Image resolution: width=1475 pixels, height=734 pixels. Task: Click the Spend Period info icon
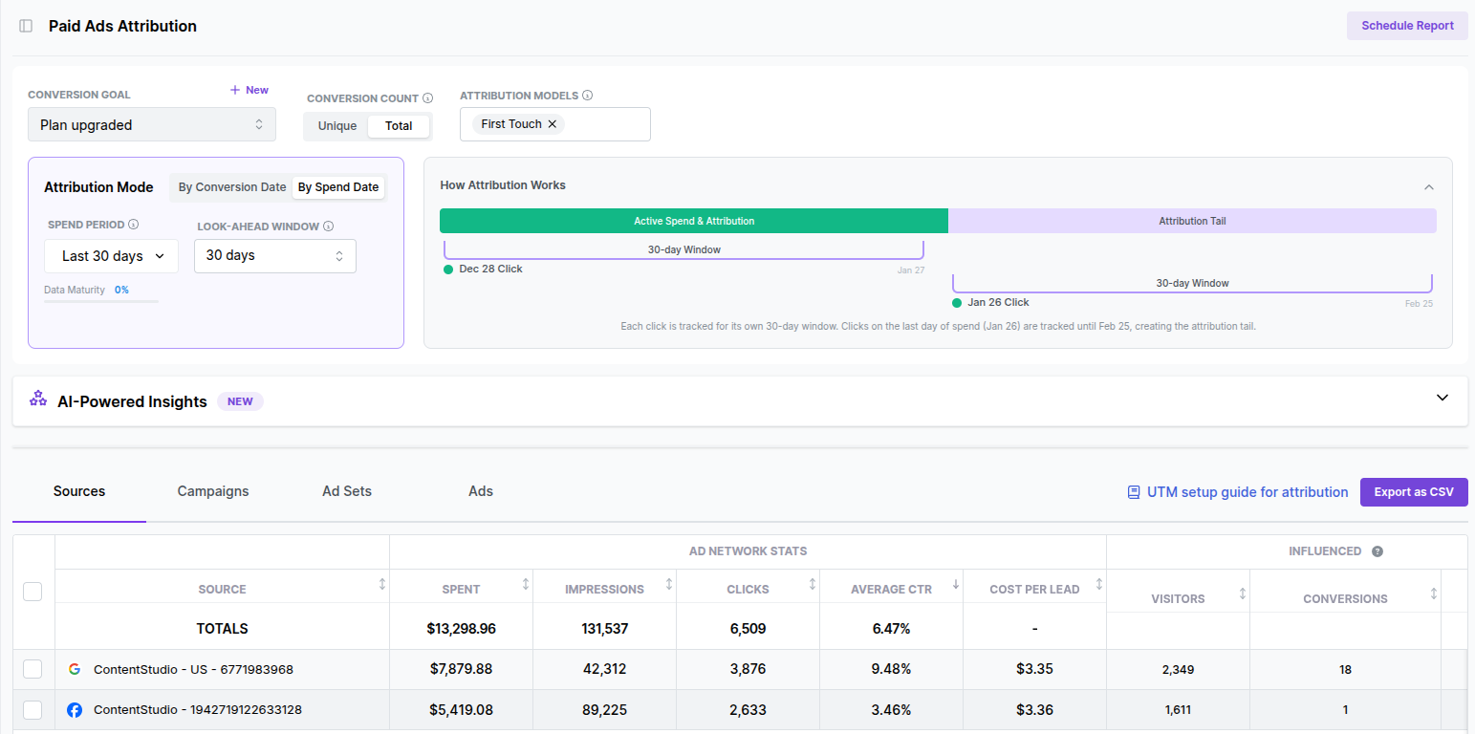(x=134, y=225)
